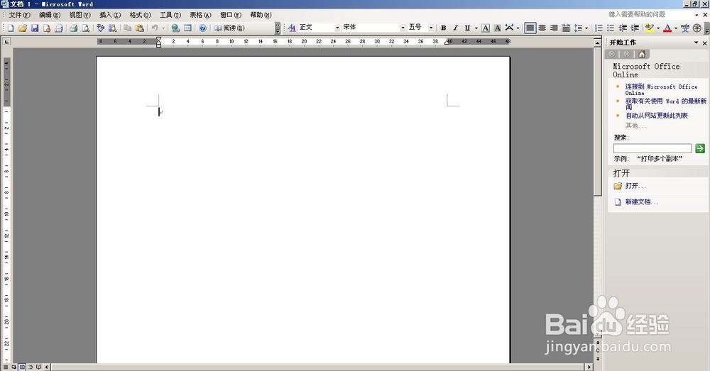Apply numbered list formatting
710x371 pixels.
pyautogui.click(x=599, y=28)
